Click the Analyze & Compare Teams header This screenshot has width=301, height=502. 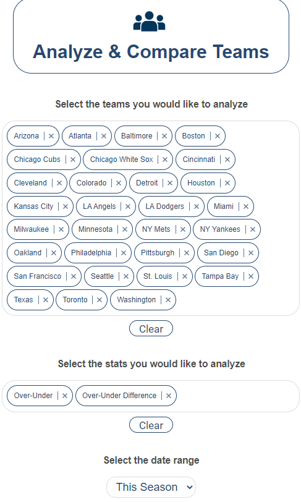[x=151, y=51]
